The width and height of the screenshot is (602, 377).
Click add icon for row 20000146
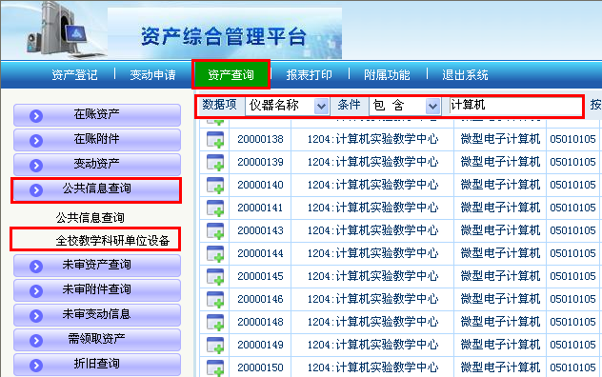pyautogui.click(x=215, y=300)
